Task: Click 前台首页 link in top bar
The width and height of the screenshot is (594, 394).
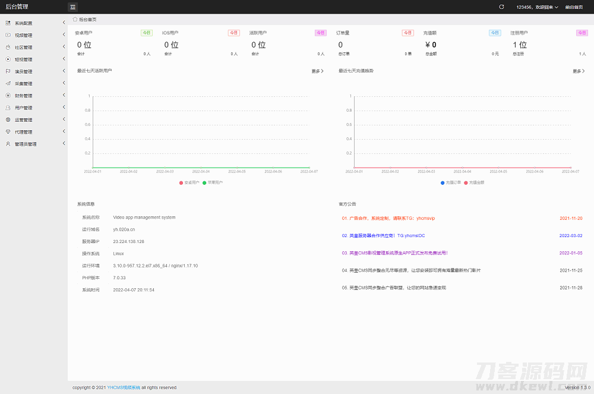Action: pos(574,7)
